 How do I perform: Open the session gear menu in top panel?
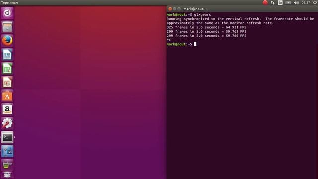point(315,3)
